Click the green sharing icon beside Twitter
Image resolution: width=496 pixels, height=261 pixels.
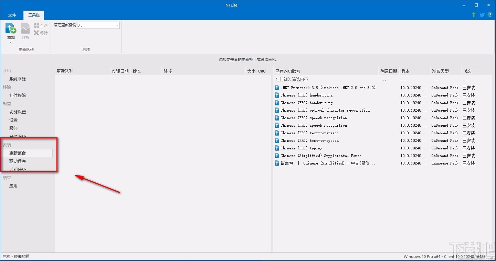pos(474,15)
